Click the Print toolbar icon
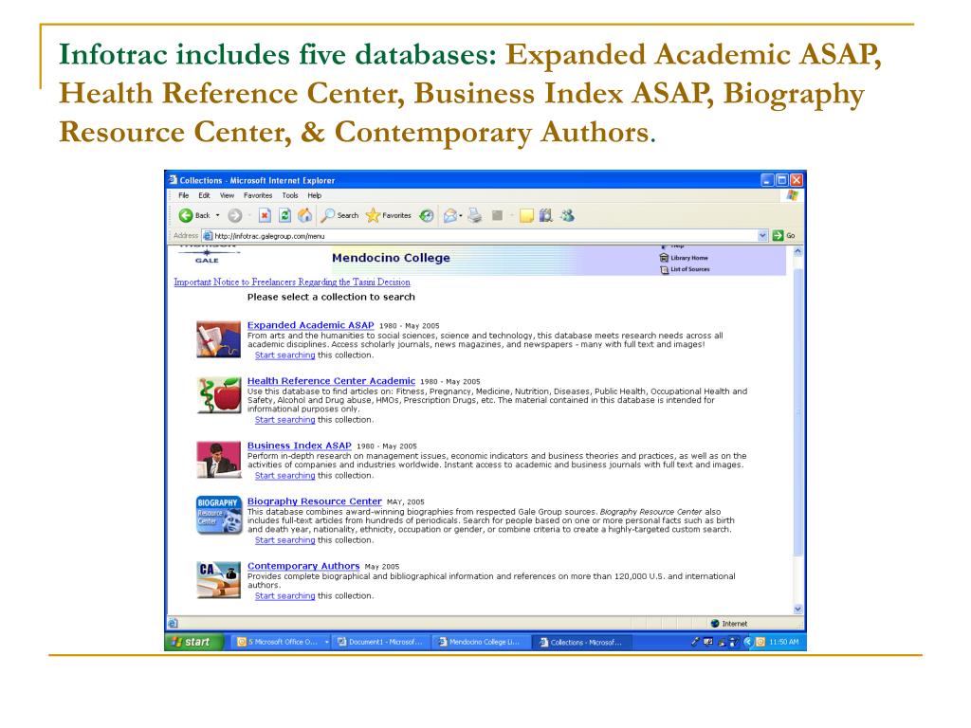Screen dimensions: 971x728 point(475,215)
